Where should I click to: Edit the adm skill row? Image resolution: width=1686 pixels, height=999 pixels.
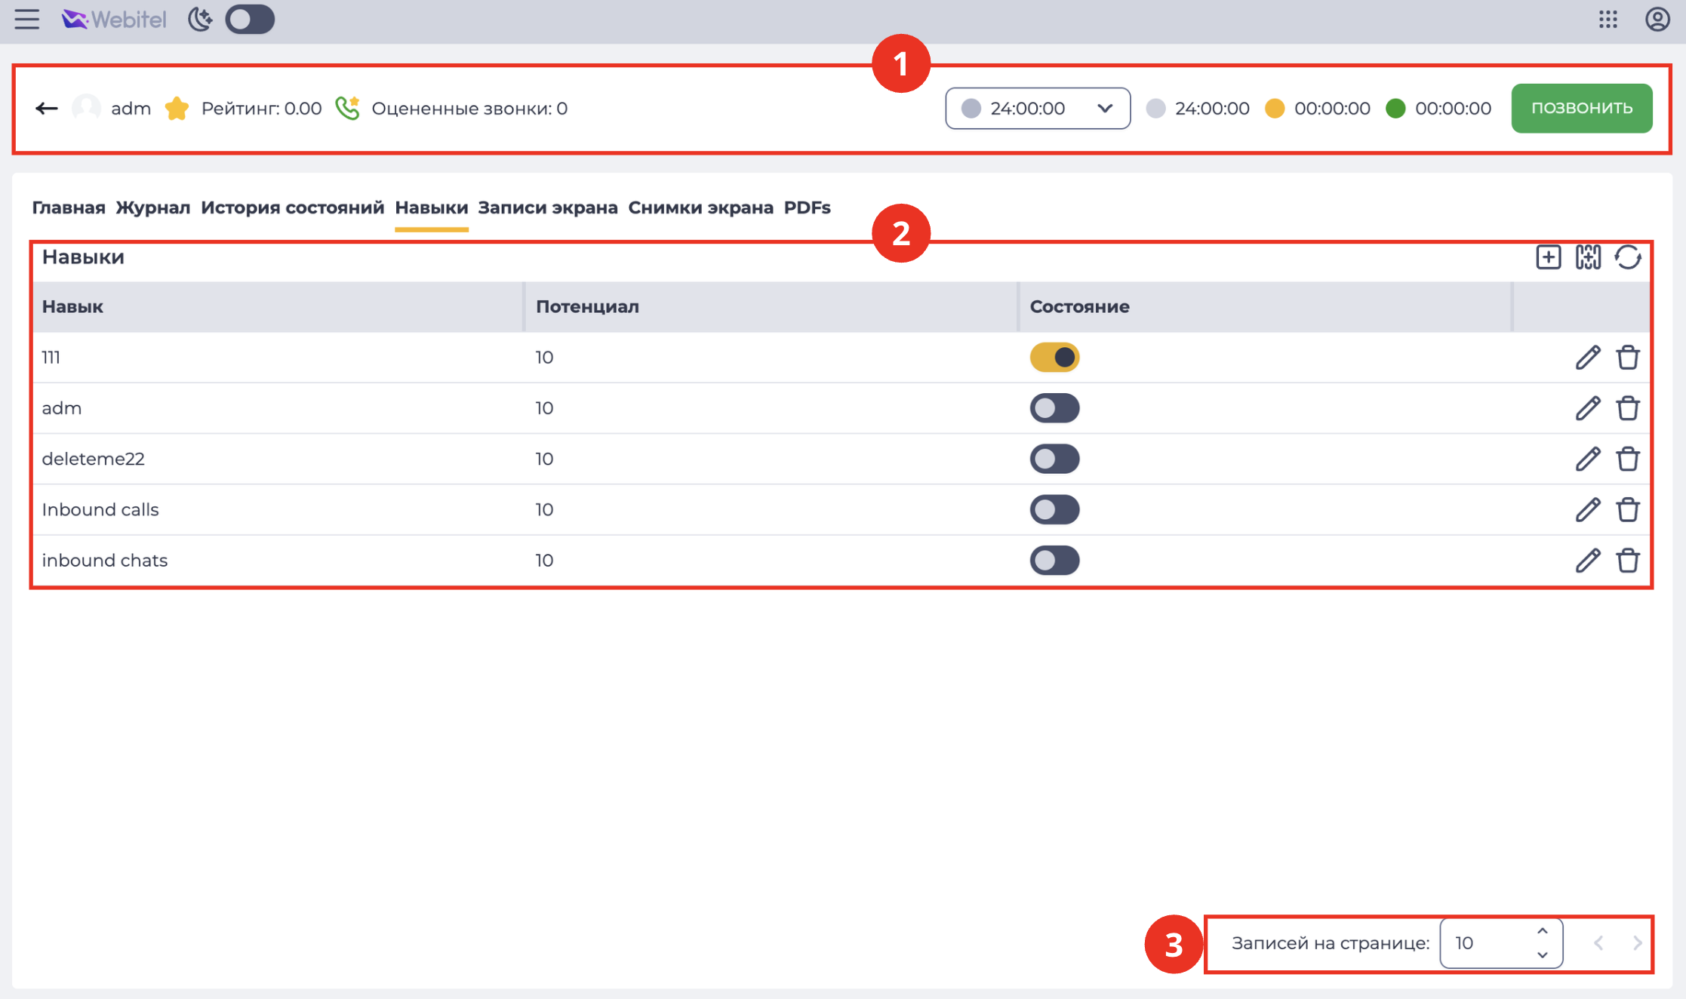[1588, 408]
